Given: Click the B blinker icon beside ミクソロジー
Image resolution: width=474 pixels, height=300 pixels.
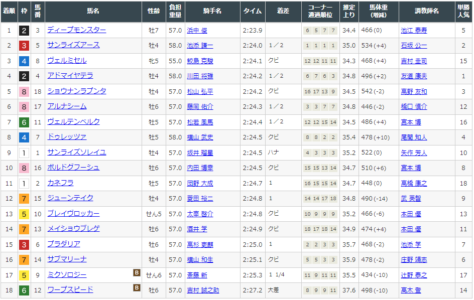Looking at the screenshot, I should point(136,273).
